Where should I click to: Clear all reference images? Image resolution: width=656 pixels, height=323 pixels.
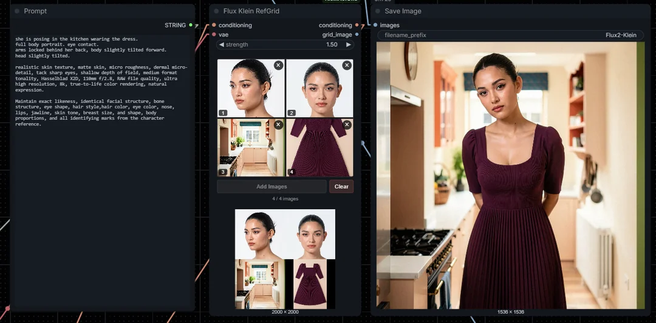(x=341, y=187)
